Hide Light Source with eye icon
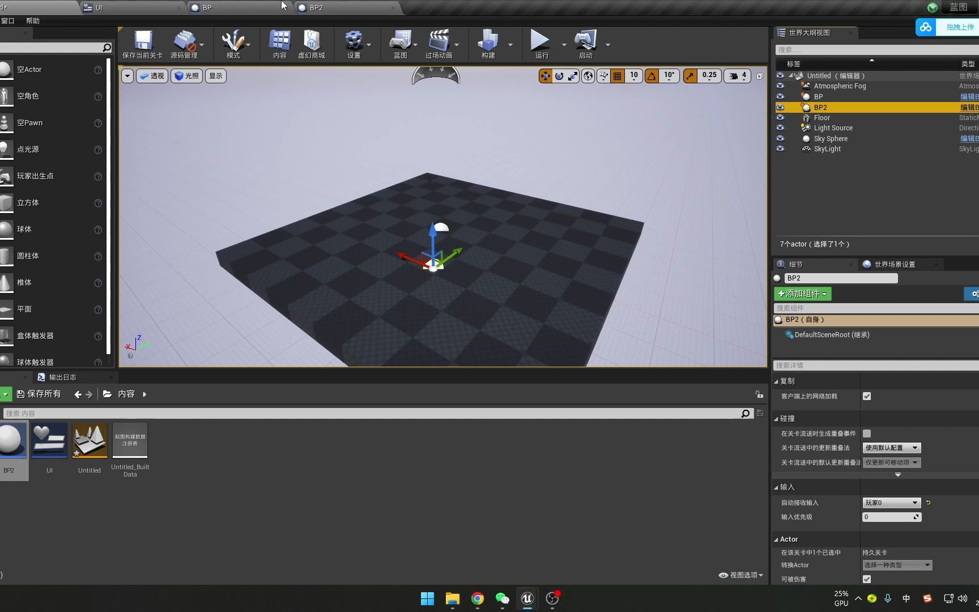This screenshot has height=612, width=979. (x=780, y=128)
